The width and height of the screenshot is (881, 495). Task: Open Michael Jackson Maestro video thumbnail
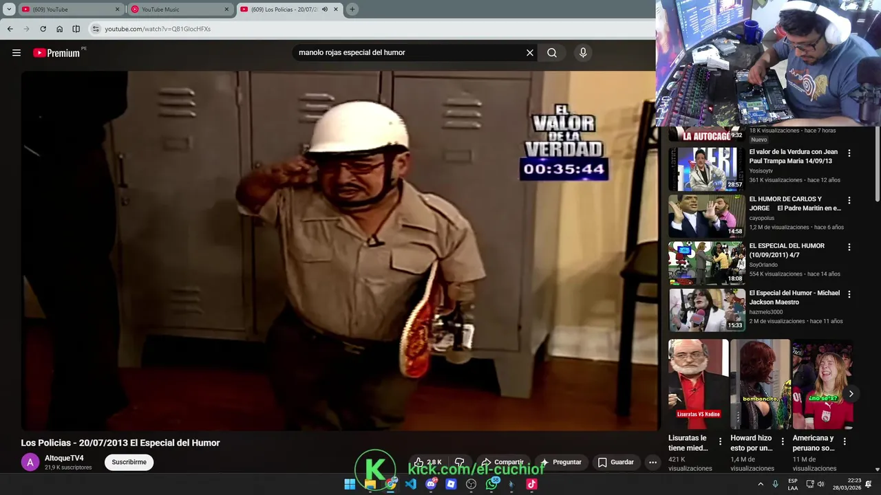(x=707, y=309)
